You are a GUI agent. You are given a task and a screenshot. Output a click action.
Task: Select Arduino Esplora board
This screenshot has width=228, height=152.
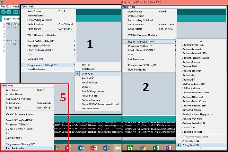191,62
